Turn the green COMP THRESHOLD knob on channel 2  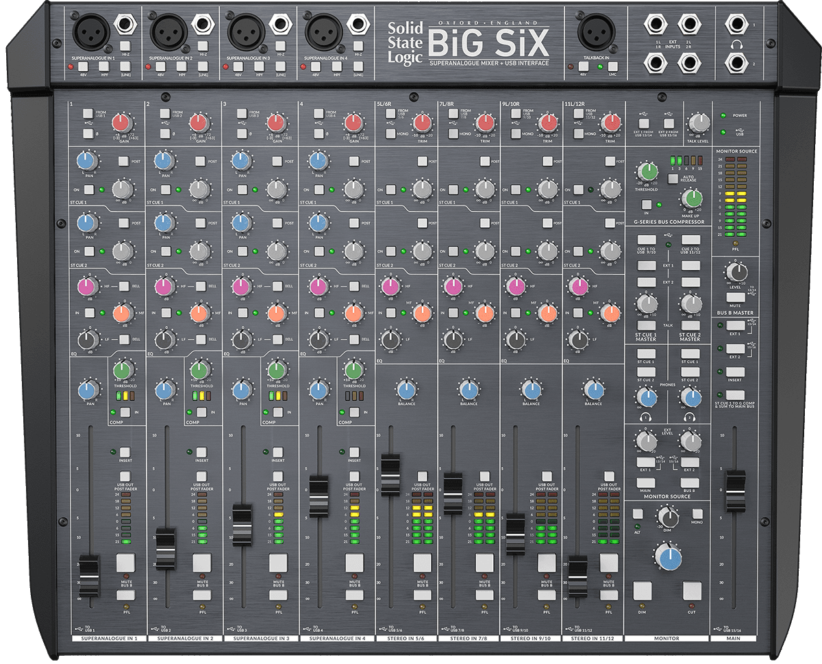(x=201, y=370)
